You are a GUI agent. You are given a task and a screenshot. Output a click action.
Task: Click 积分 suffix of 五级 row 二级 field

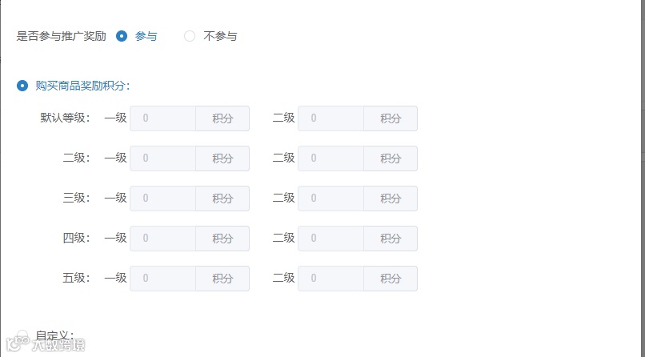(391, 279)
